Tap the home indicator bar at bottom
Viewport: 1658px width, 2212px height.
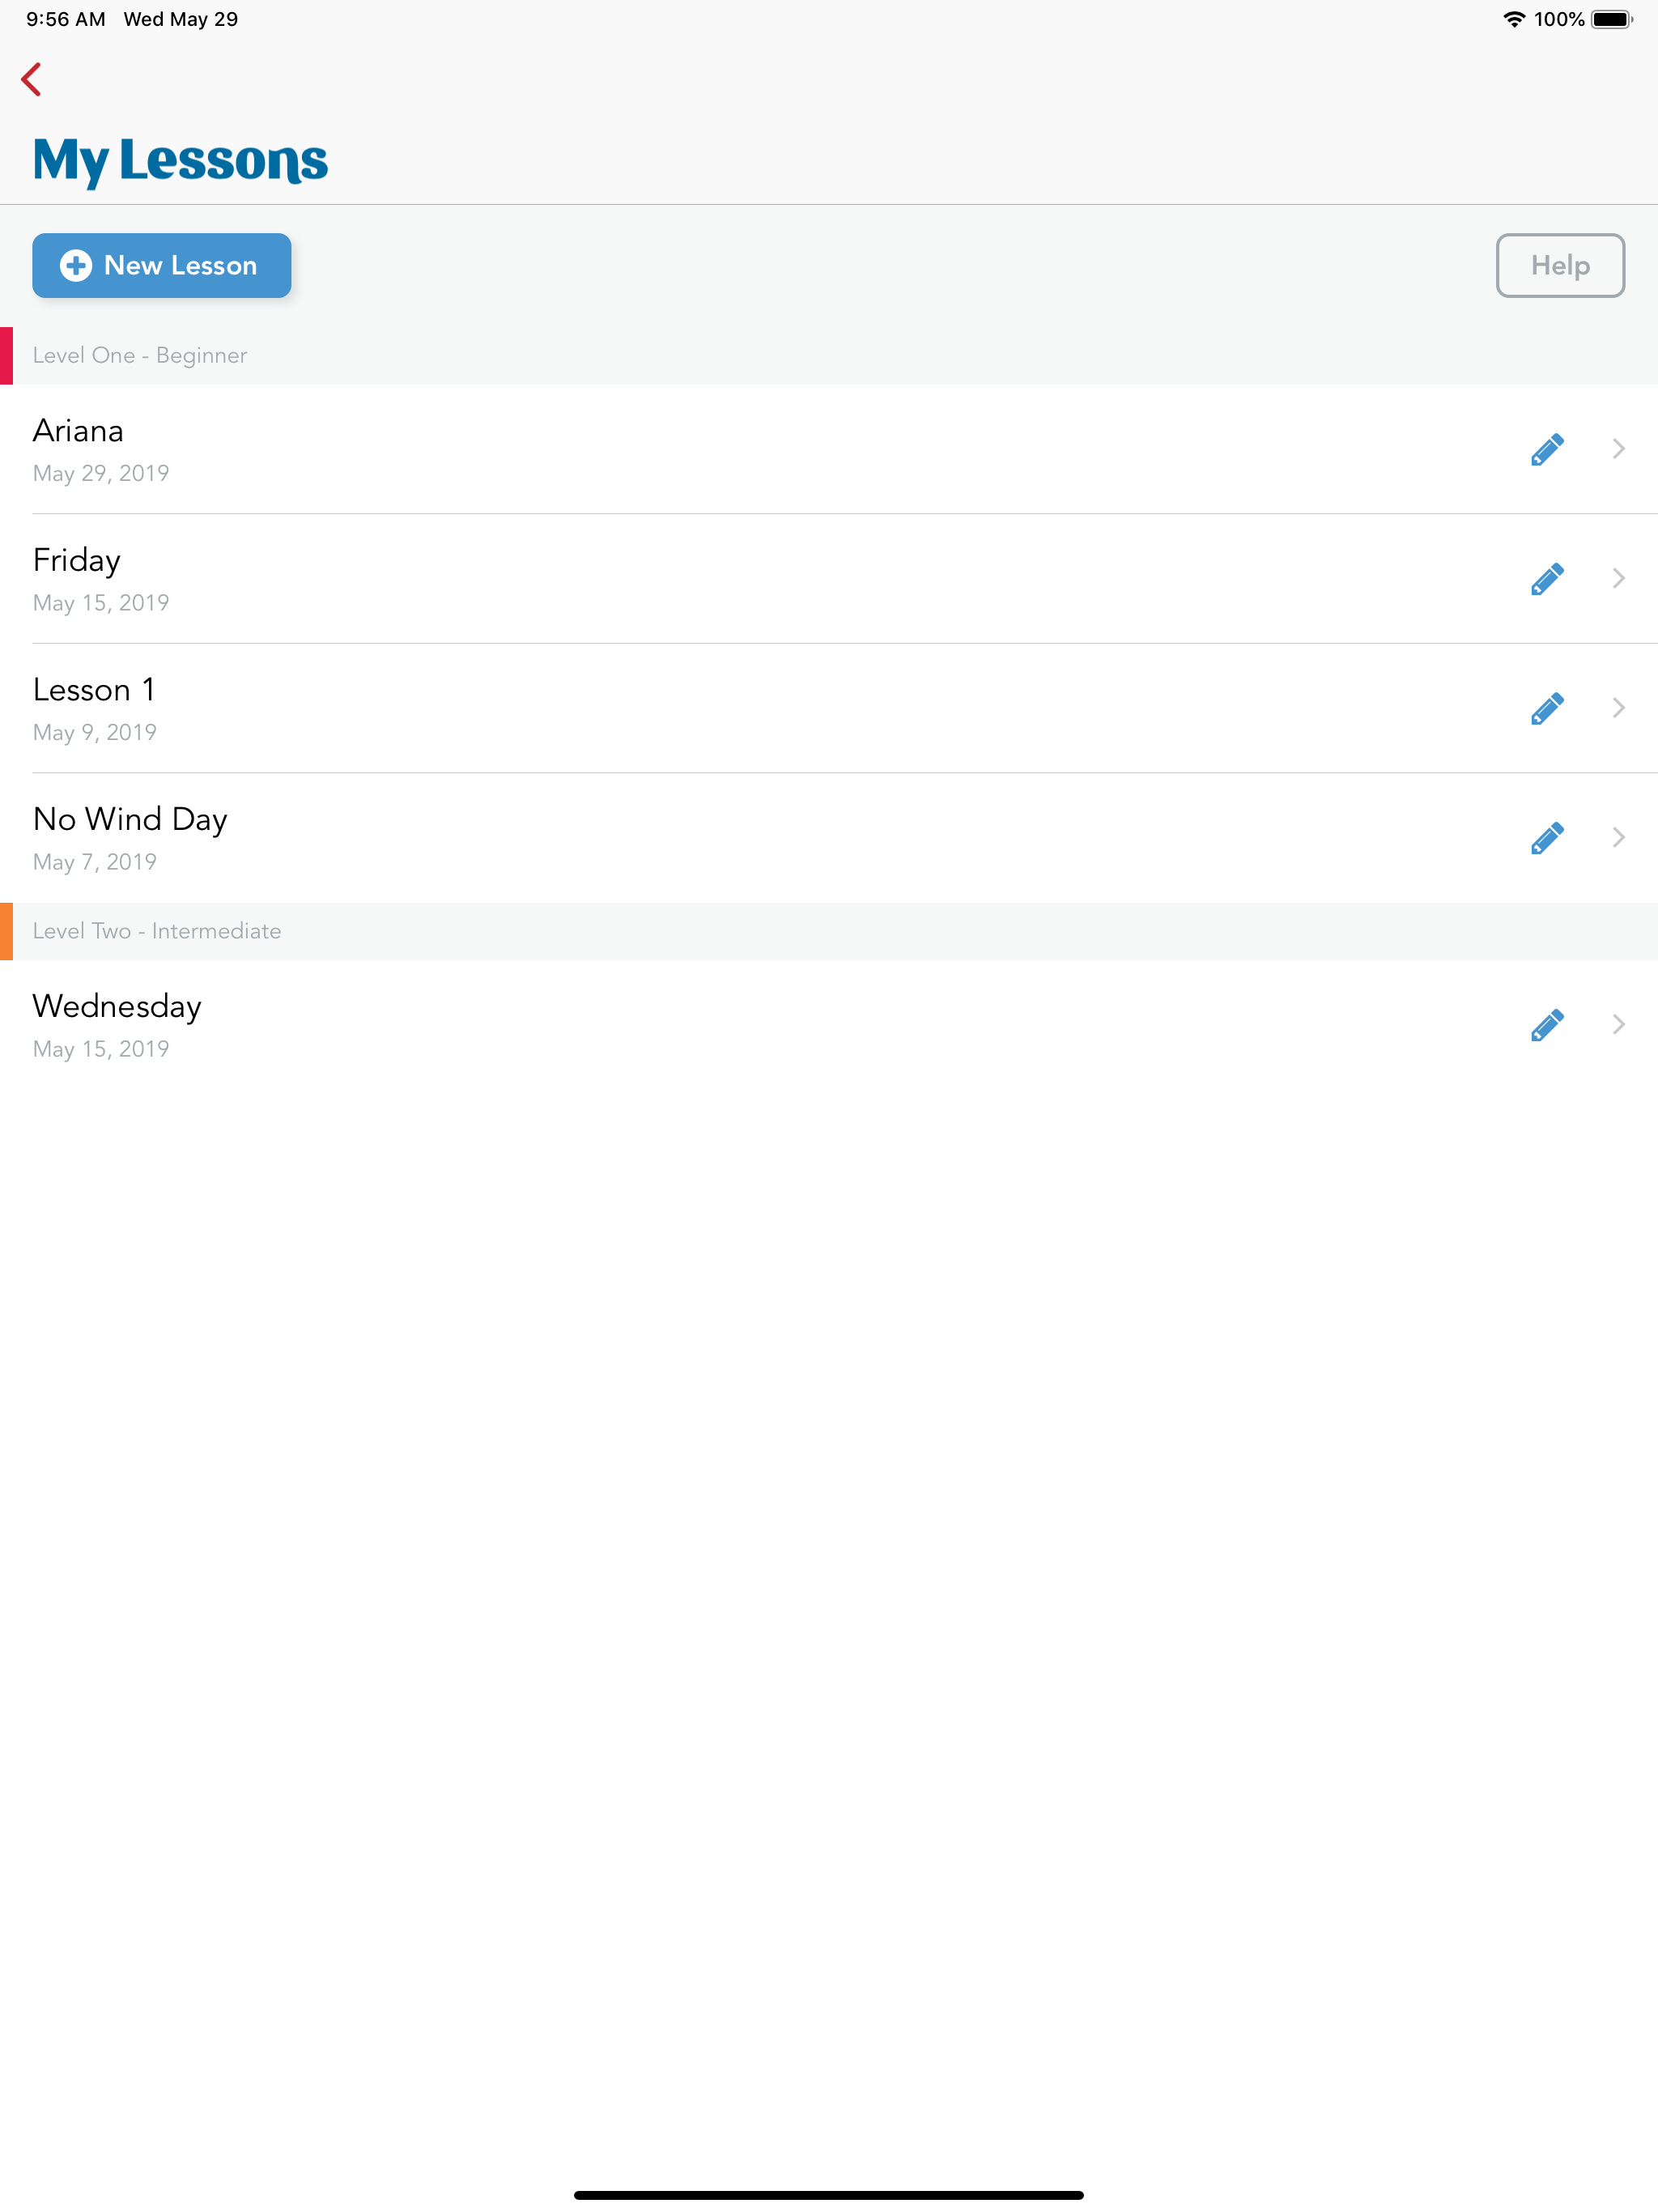click(x=829, y=2195)
